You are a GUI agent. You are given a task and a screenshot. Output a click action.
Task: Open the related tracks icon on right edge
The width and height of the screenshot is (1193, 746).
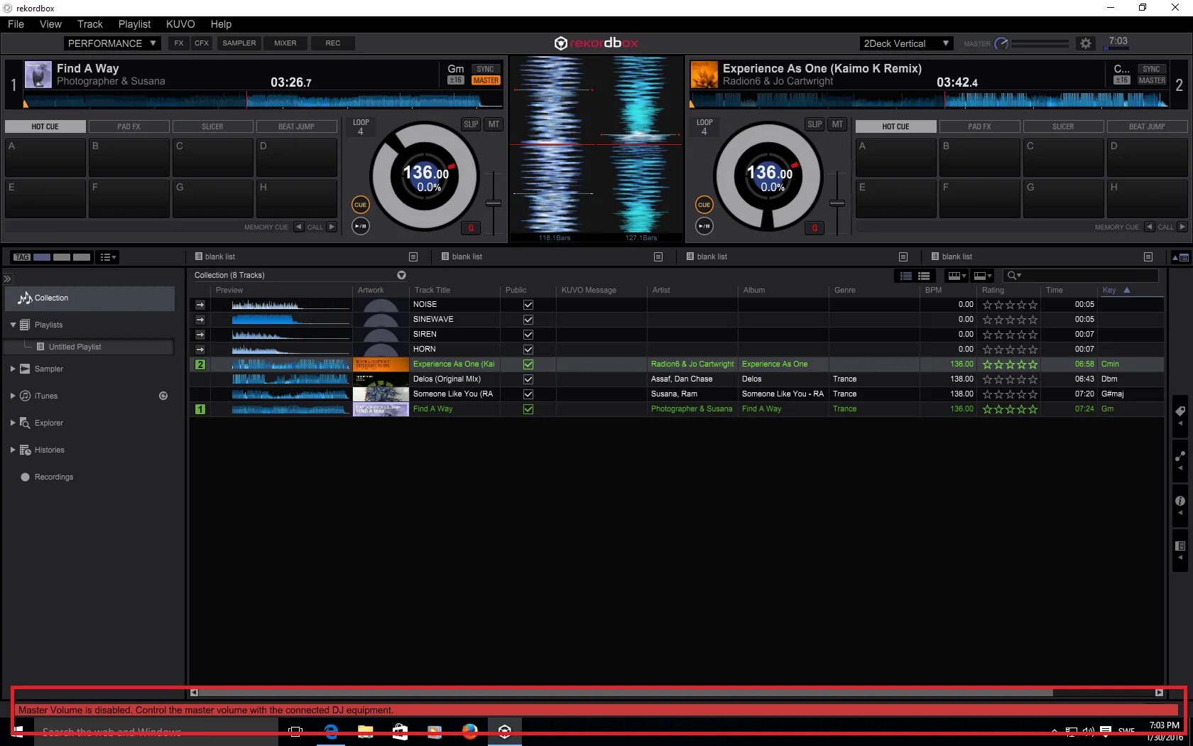coord(1180,456)
